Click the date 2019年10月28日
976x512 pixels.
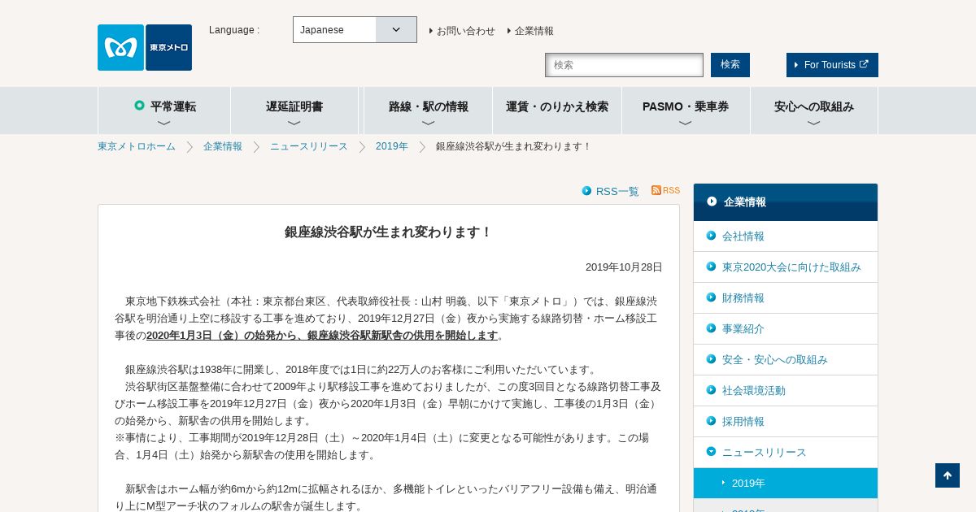click(624, 267)
